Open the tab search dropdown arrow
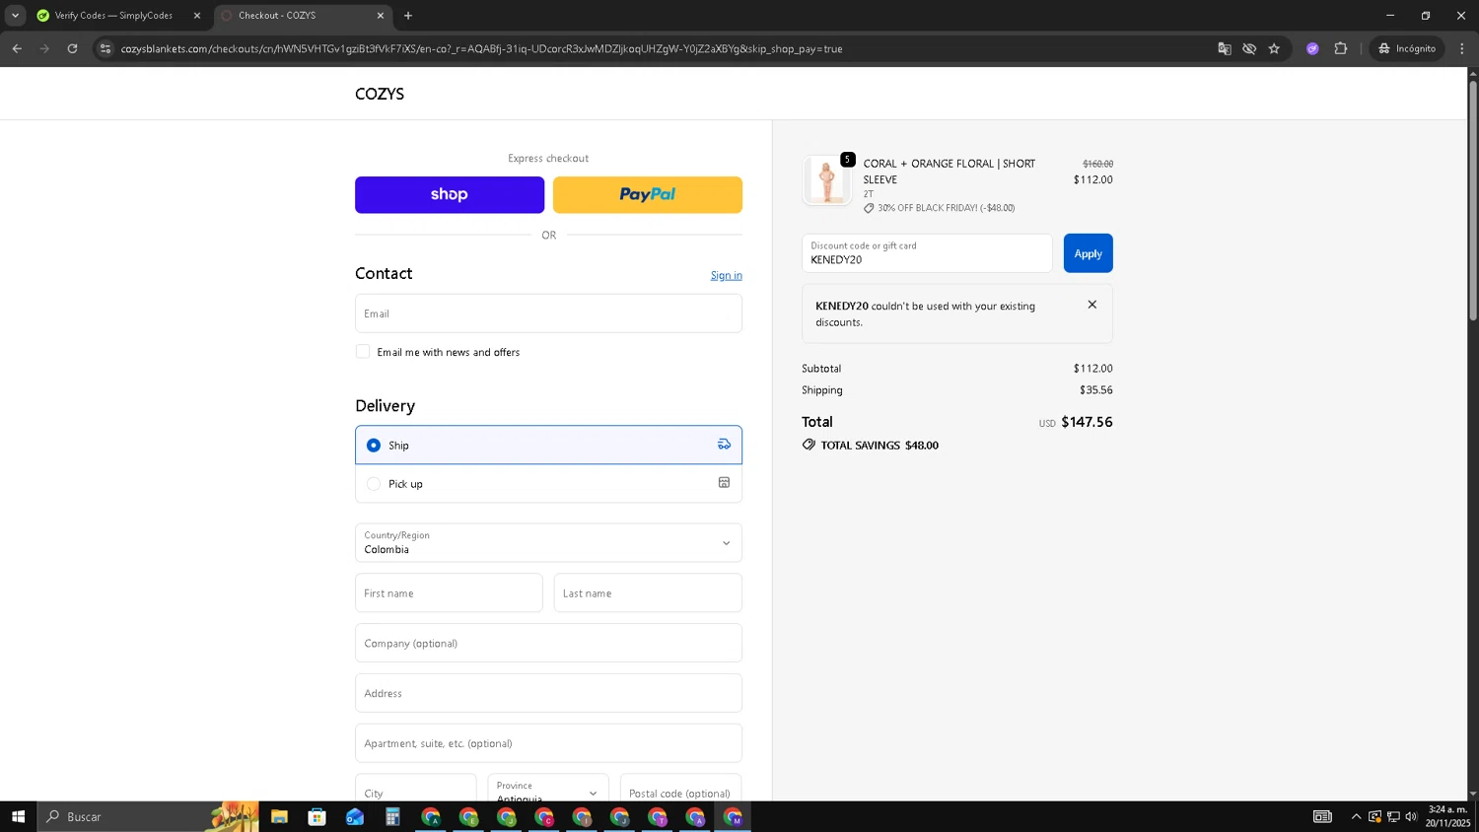The width and height of the screenshot is (1479, 832). tap(15, 16)
